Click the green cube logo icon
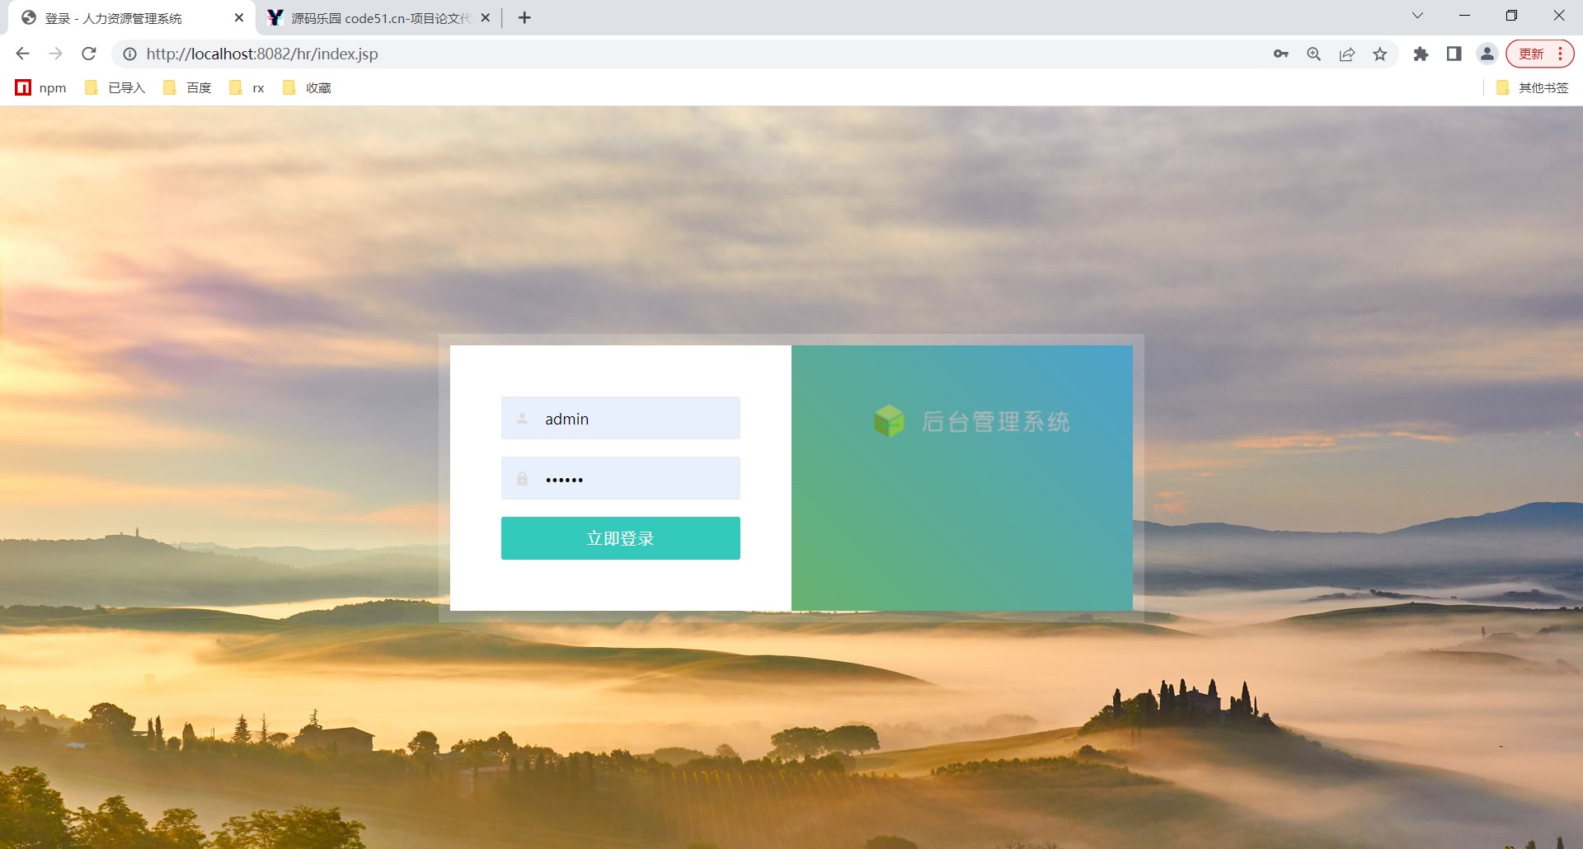 click(x=889, y=421)
